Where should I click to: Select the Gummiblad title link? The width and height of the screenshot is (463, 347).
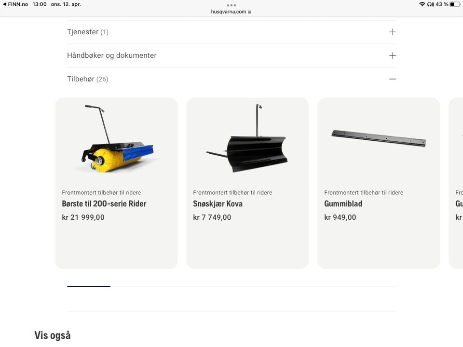[343, 204]
